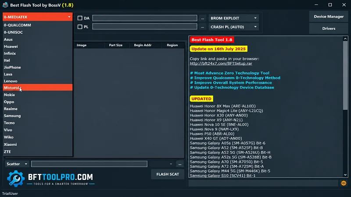This screenshot has width=351, height=197.
Task: Choose Huawei in the brand list
Action: pyautogui.click(x=37, y=46)
